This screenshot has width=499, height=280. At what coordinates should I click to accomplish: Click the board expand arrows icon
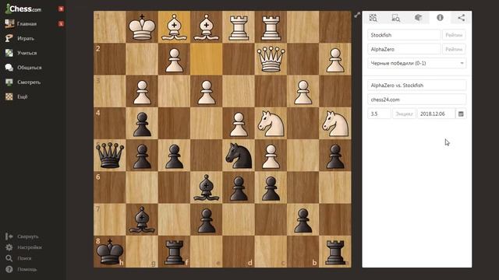point(357,15)
